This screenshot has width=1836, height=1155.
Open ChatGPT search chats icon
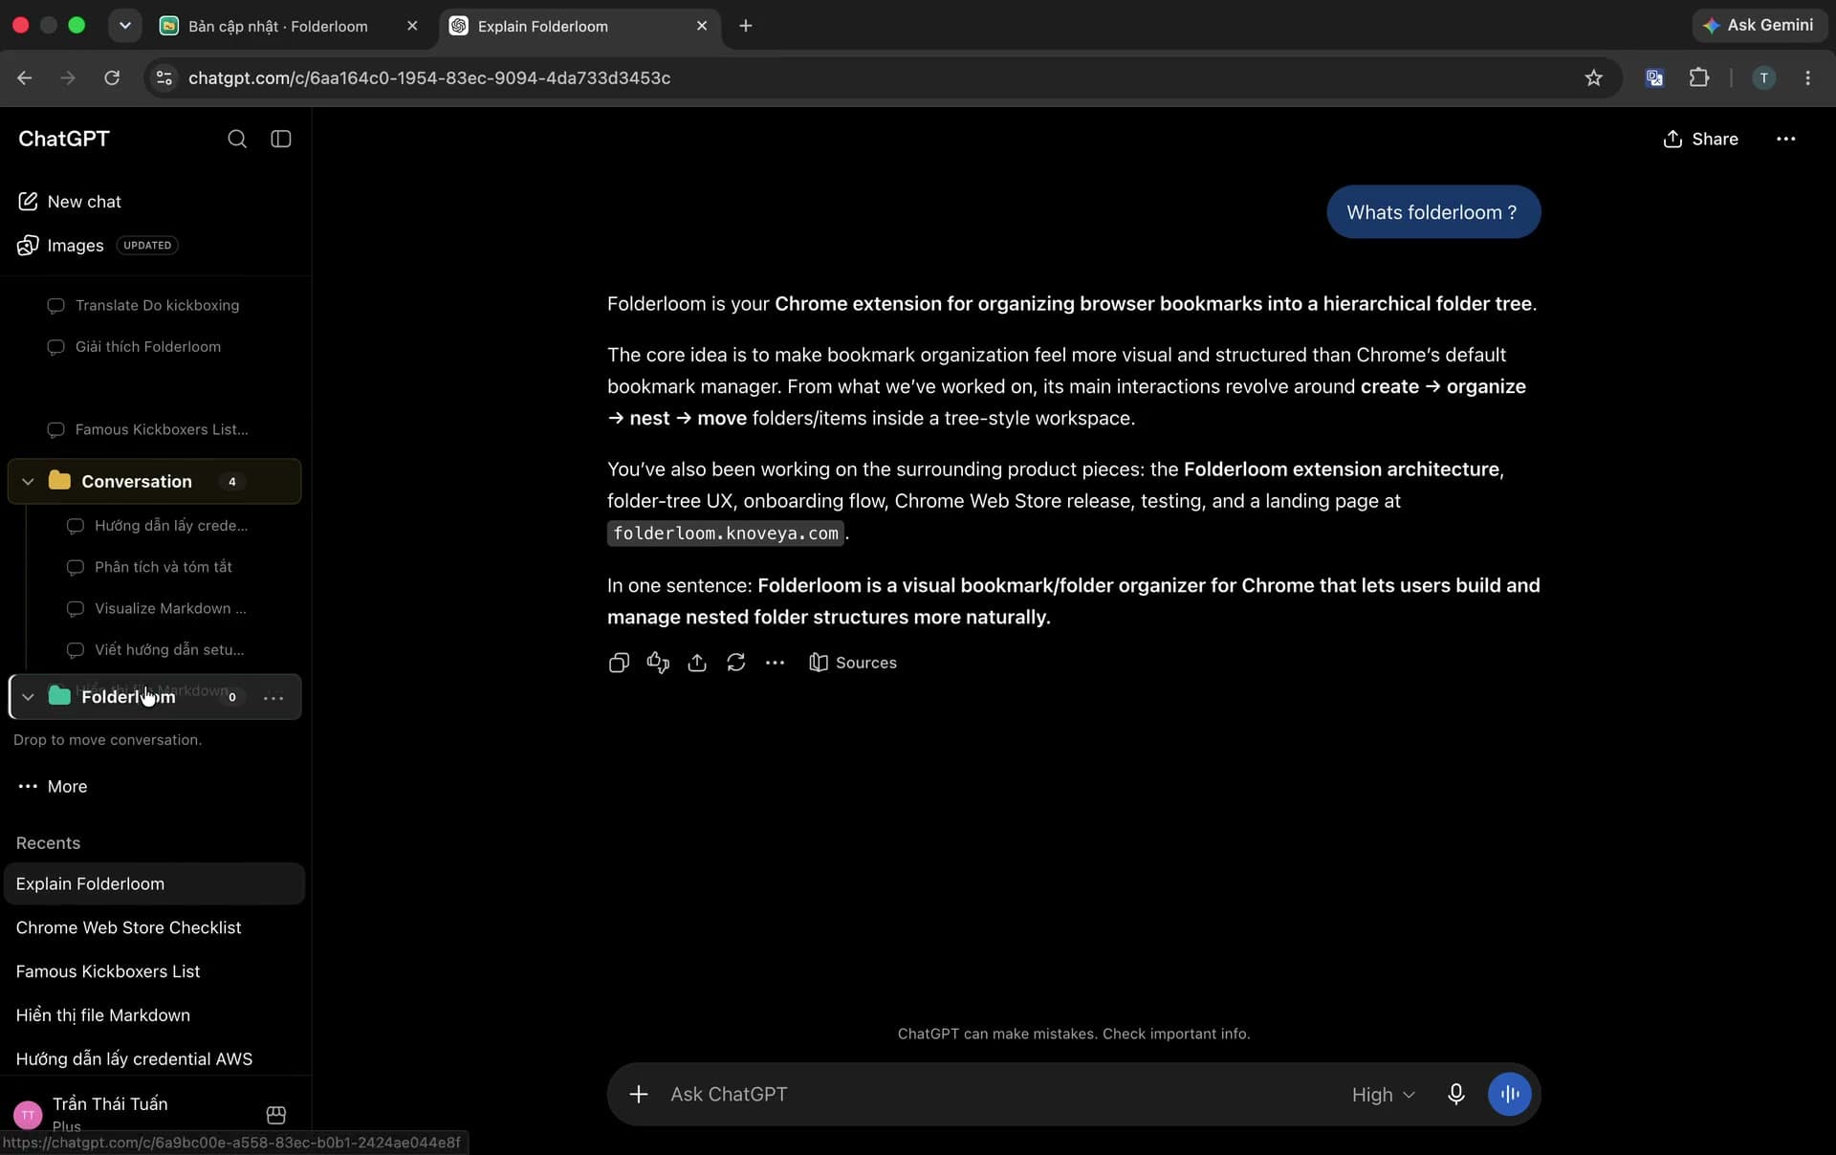(237, 139)
